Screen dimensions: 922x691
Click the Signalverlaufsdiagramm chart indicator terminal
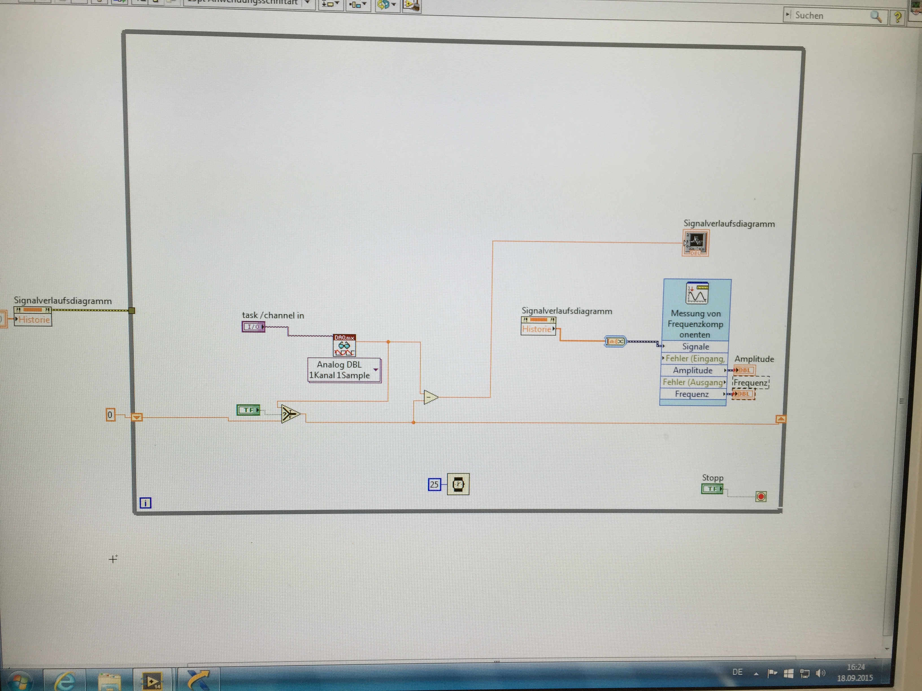[695, 243]
